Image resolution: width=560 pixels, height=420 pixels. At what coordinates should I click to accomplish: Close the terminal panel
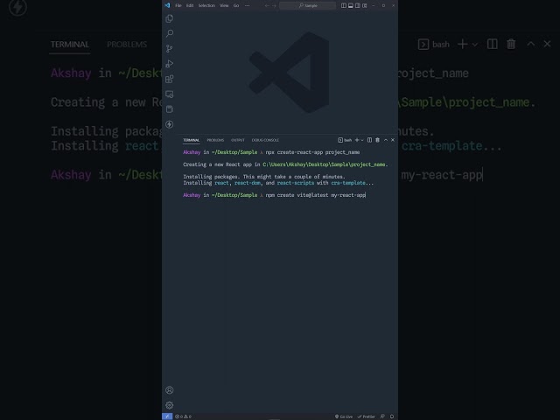[393, 140]
